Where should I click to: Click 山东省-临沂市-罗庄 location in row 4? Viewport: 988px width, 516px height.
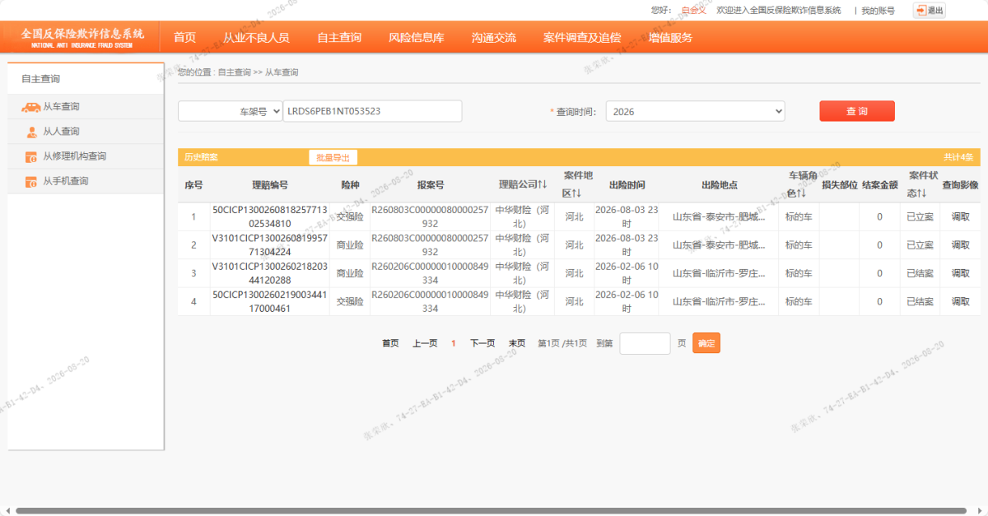coord(719,301)
